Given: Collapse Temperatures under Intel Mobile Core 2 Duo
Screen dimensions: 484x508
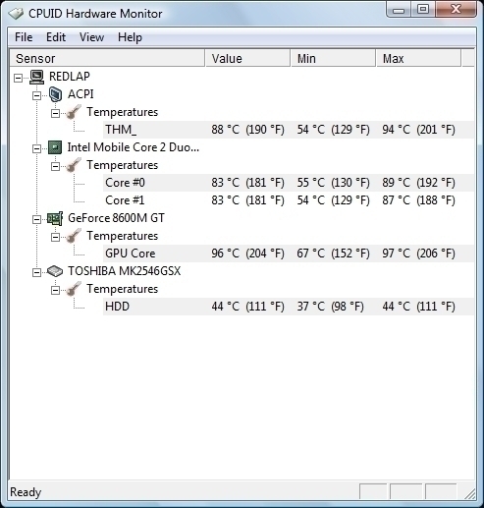Looking at the screenshot, I should point(55,166).
